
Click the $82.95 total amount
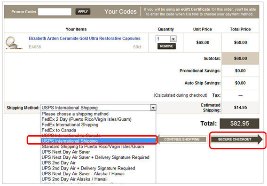pos(239,124)
